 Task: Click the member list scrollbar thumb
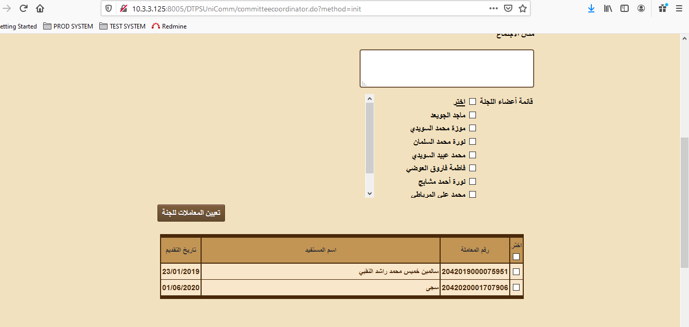coord(369,138)
